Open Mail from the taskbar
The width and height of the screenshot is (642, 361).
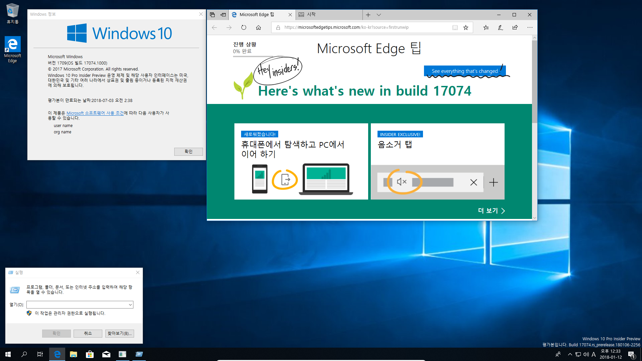click(x=106, y=354)
